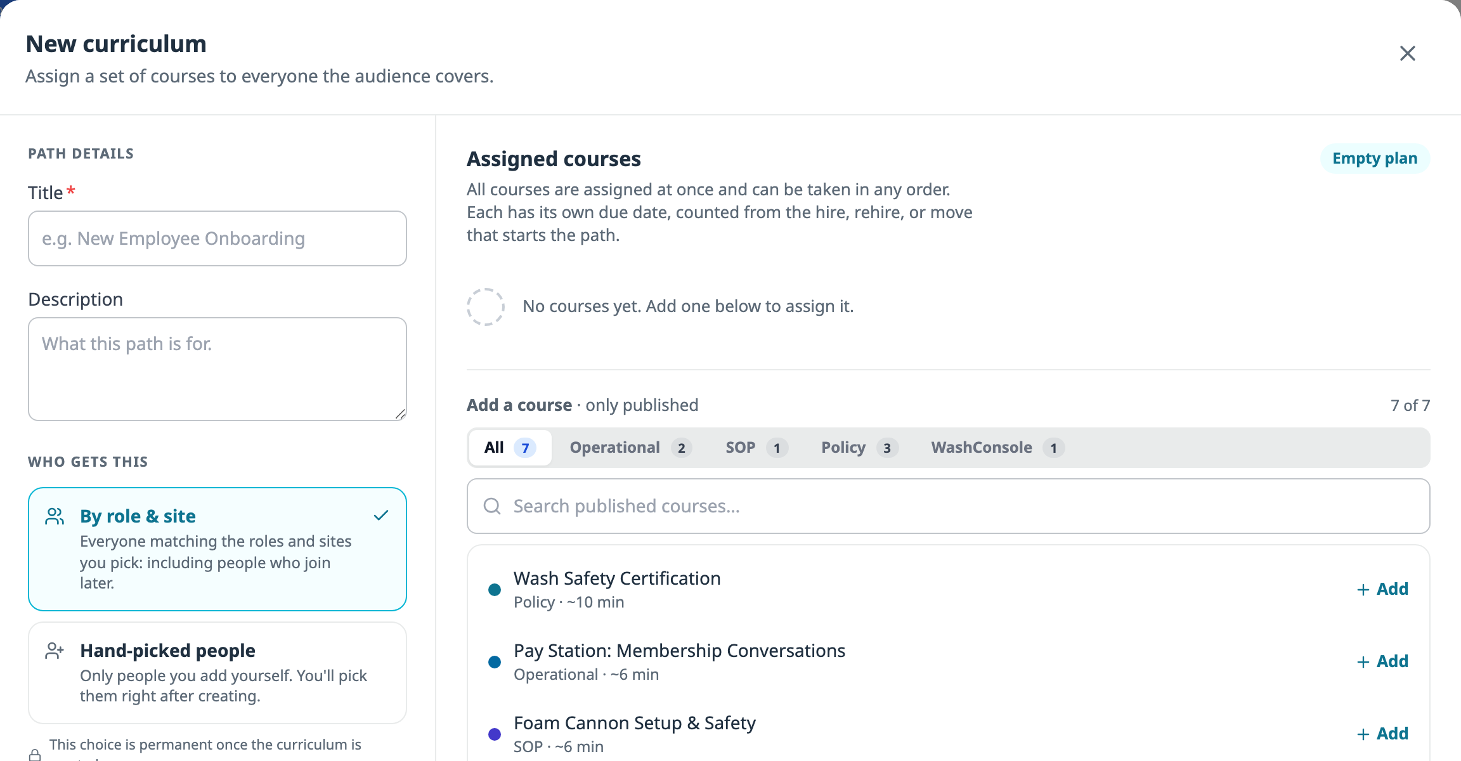Click the 'New curriculum' dialog title

pos(116,44)
